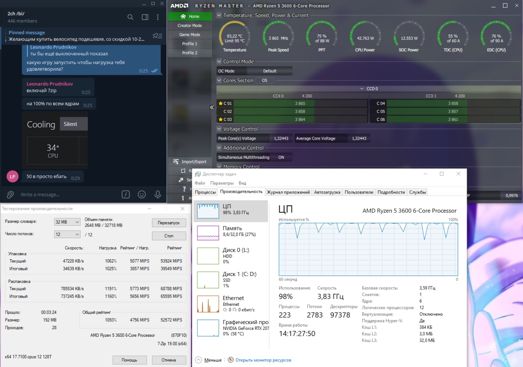523x367 pixels.
Task: Open Import/Export in the Ryzen Master sidebar
Action: coord(190,162)
